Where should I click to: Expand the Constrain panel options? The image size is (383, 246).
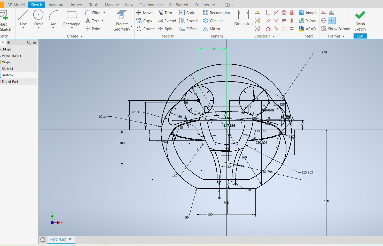point(274,36)
